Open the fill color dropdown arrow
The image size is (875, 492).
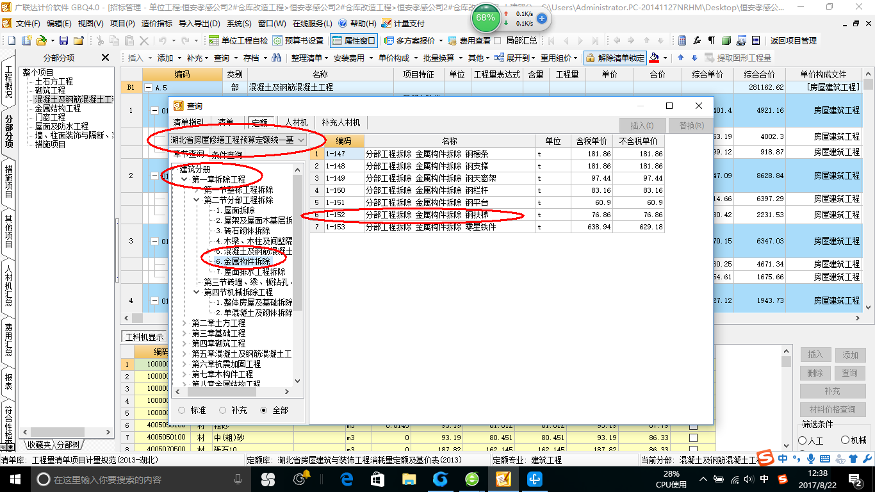tap(666, 58)
